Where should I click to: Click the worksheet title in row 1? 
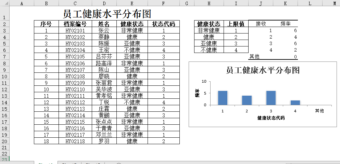click(x=107, y=14)
